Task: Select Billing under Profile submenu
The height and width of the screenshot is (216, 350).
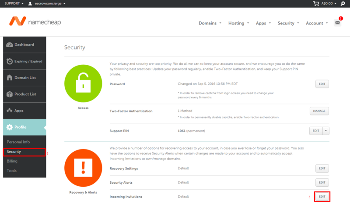Action: (x=12, y=161)
